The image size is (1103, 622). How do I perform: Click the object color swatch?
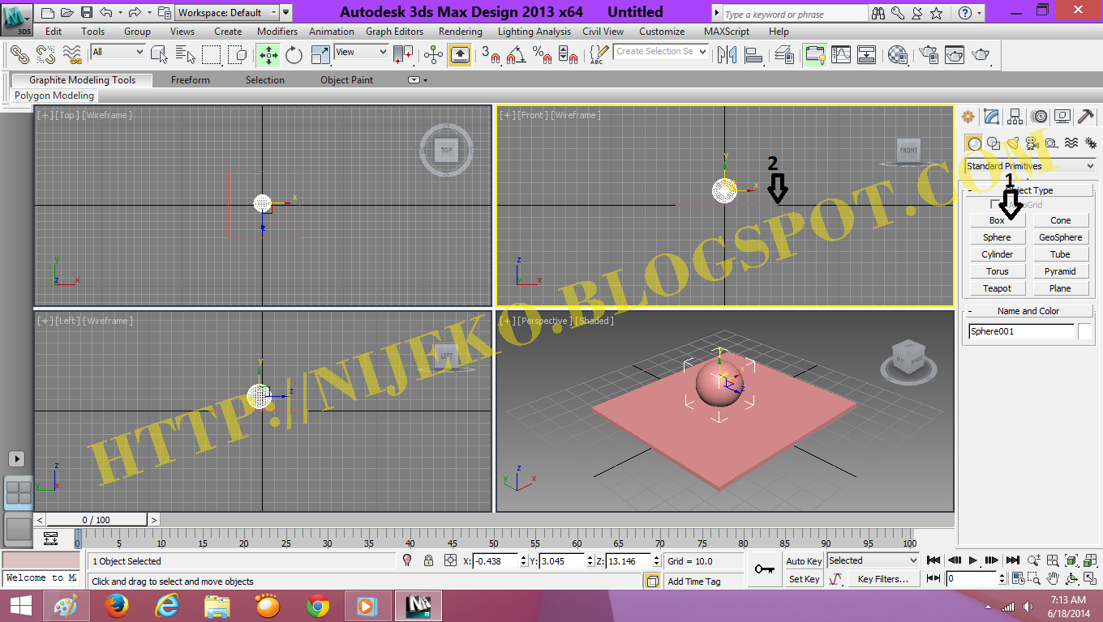[1084, 331]
